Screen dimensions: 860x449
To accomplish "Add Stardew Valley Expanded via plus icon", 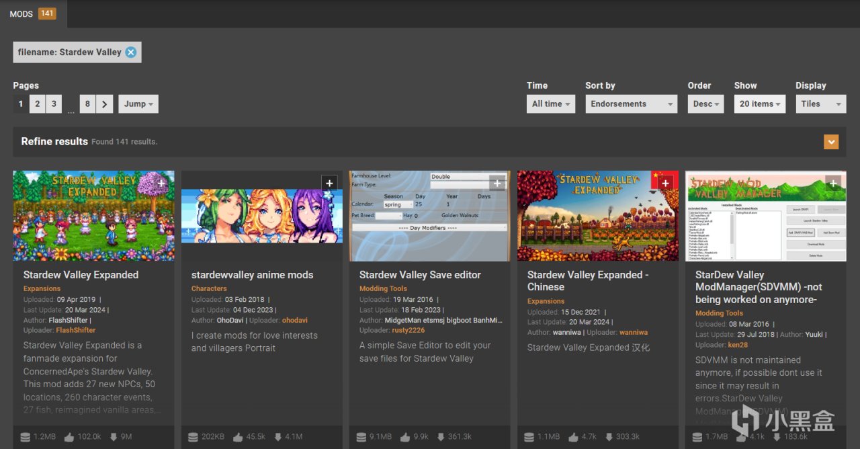I will pyautogui.click(x=161, y=183).
